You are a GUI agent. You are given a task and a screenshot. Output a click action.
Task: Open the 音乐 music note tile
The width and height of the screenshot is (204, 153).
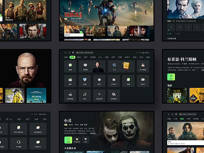pyautogui.click(x=85, y=95)
